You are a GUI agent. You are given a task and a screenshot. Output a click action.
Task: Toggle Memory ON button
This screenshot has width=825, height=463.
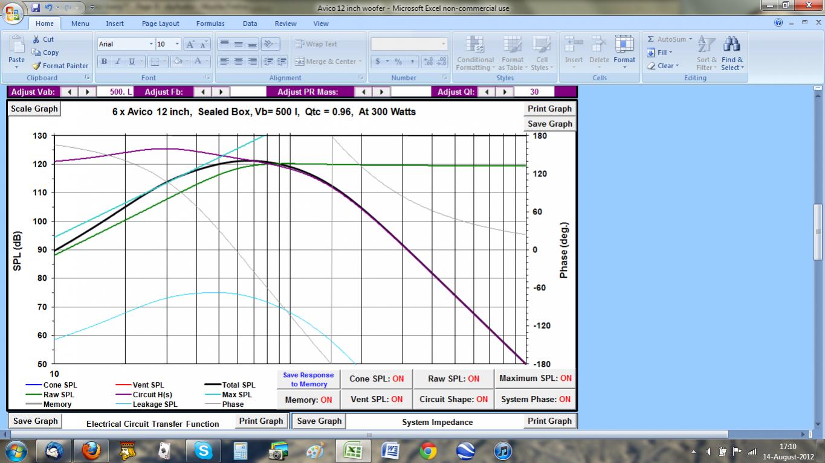coord(308,400)
